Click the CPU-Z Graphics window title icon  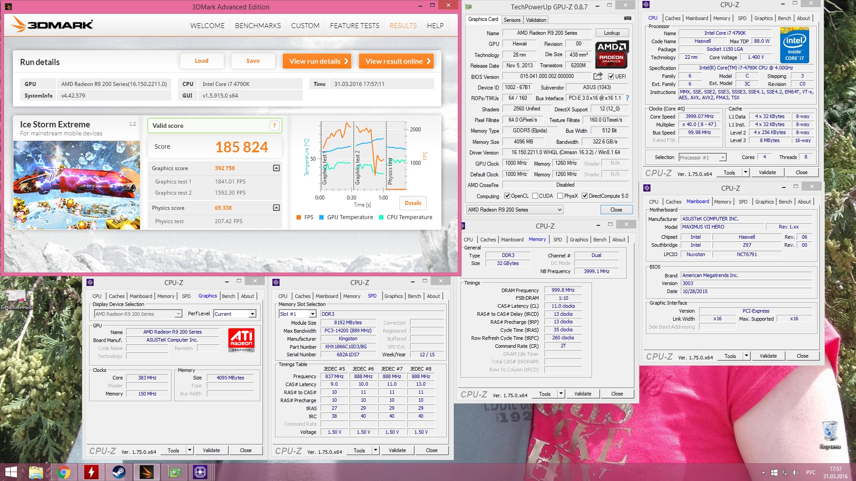pyautogui.click(x=90, y=282)
